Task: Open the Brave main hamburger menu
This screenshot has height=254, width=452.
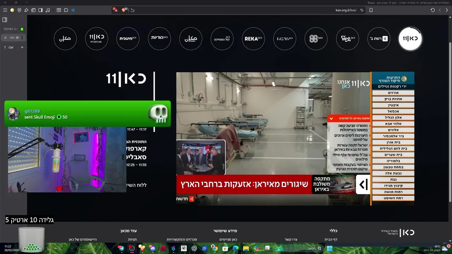Action: tap(5, 10)
